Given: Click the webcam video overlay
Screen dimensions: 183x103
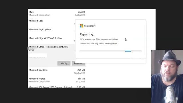Looking at the screenshot, I should tap(167, 76).
